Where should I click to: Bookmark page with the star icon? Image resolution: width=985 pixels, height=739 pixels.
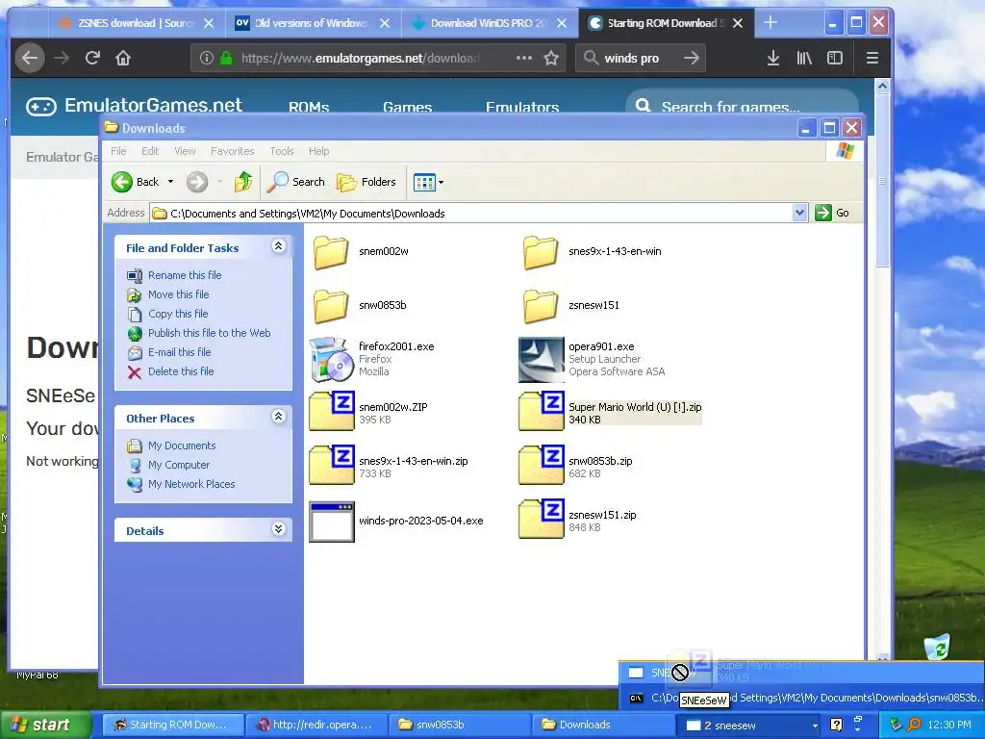[x=551, y=58]
